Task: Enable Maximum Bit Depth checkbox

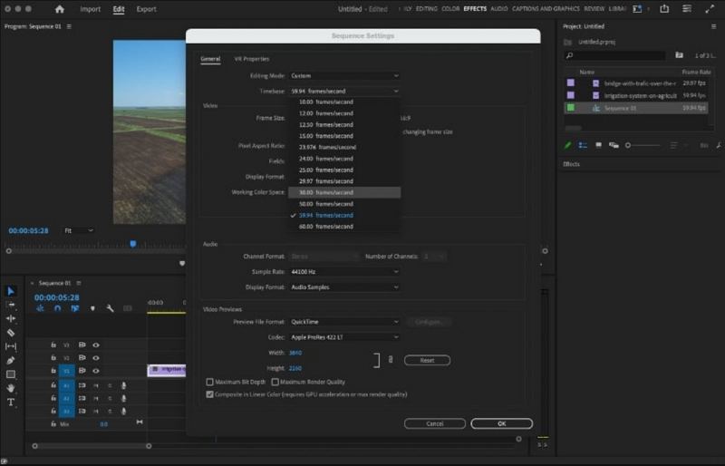Action: (210, 382)
